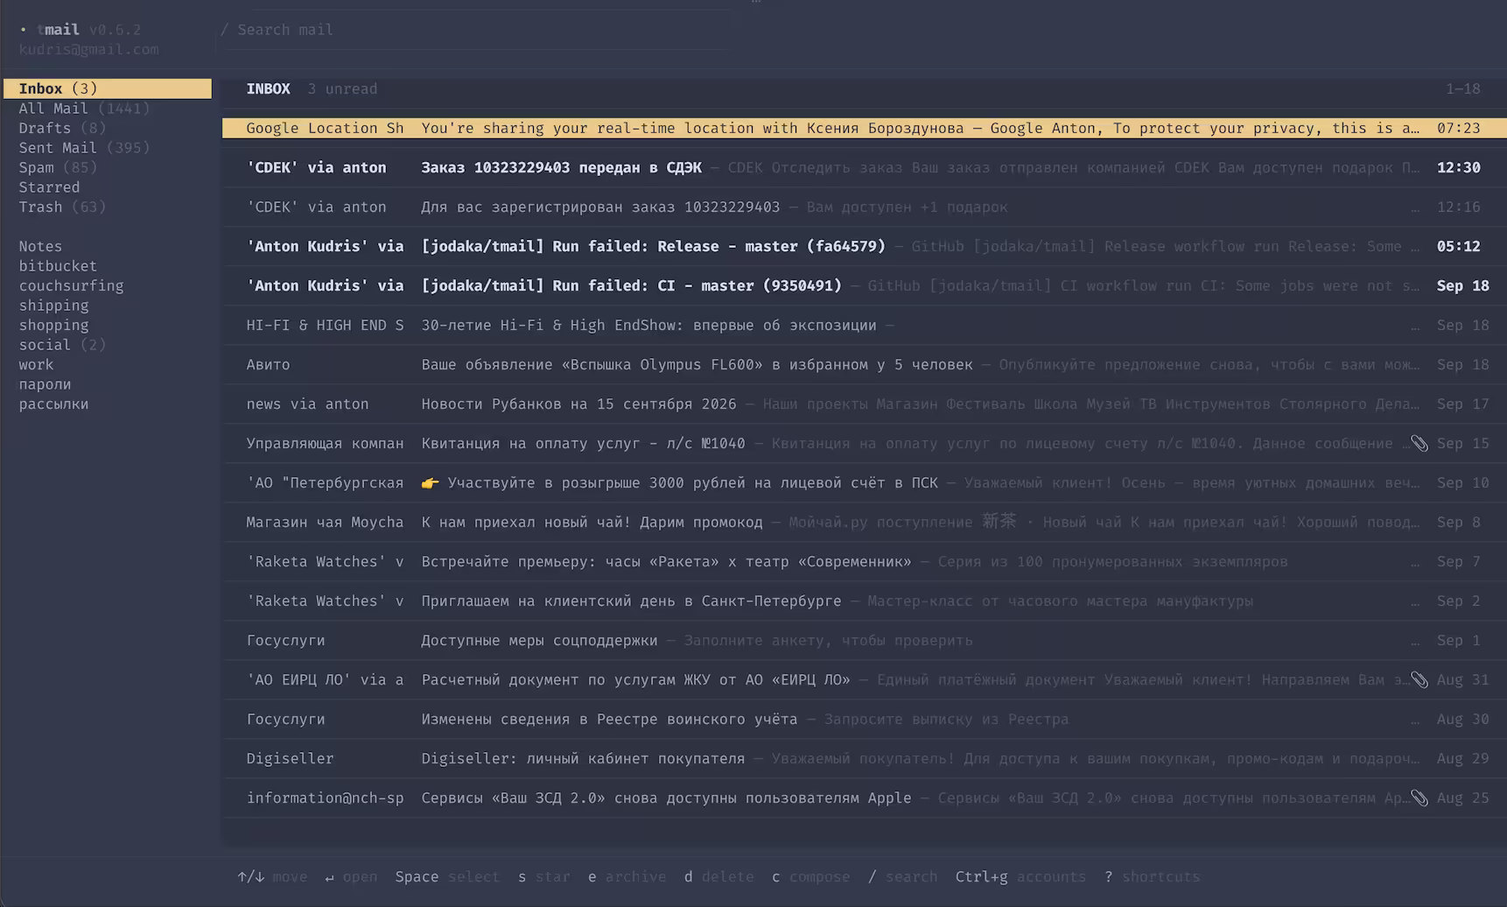Viewport: 1507px width, 907px height.
Task: Open the рассылки label
Action: pyautogui.click(x=108, y=404)
